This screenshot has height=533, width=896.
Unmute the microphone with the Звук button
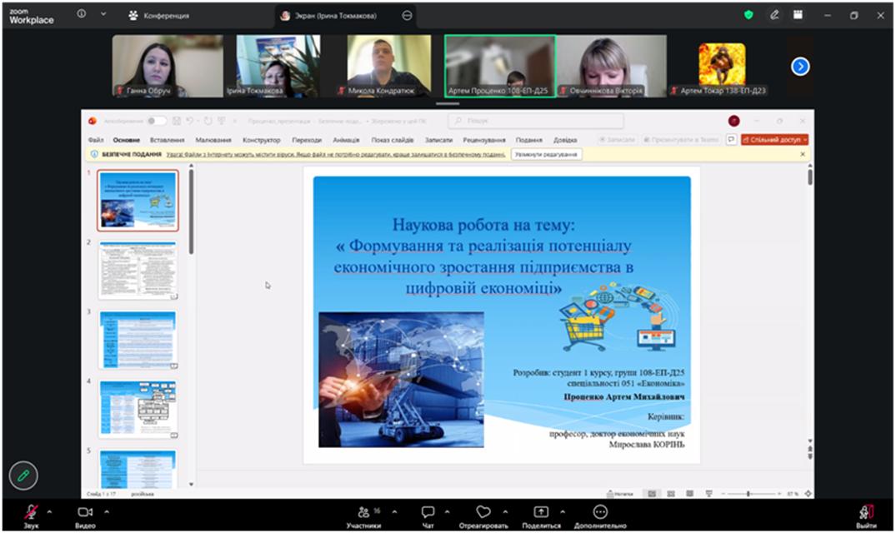(x=31, y=511)
